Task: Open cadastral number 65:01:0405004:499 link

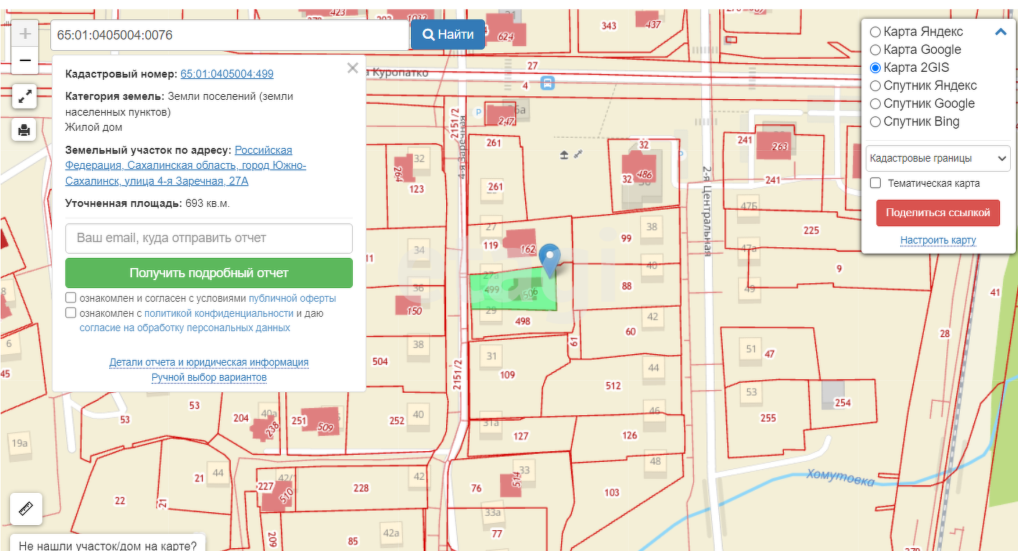Action: [226, 74]
